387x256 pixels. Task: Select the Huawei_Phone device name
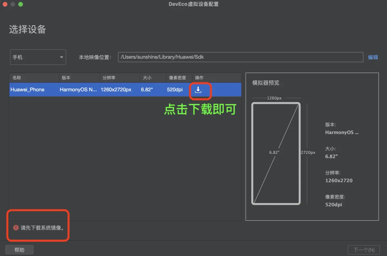(x=27, y=90)
